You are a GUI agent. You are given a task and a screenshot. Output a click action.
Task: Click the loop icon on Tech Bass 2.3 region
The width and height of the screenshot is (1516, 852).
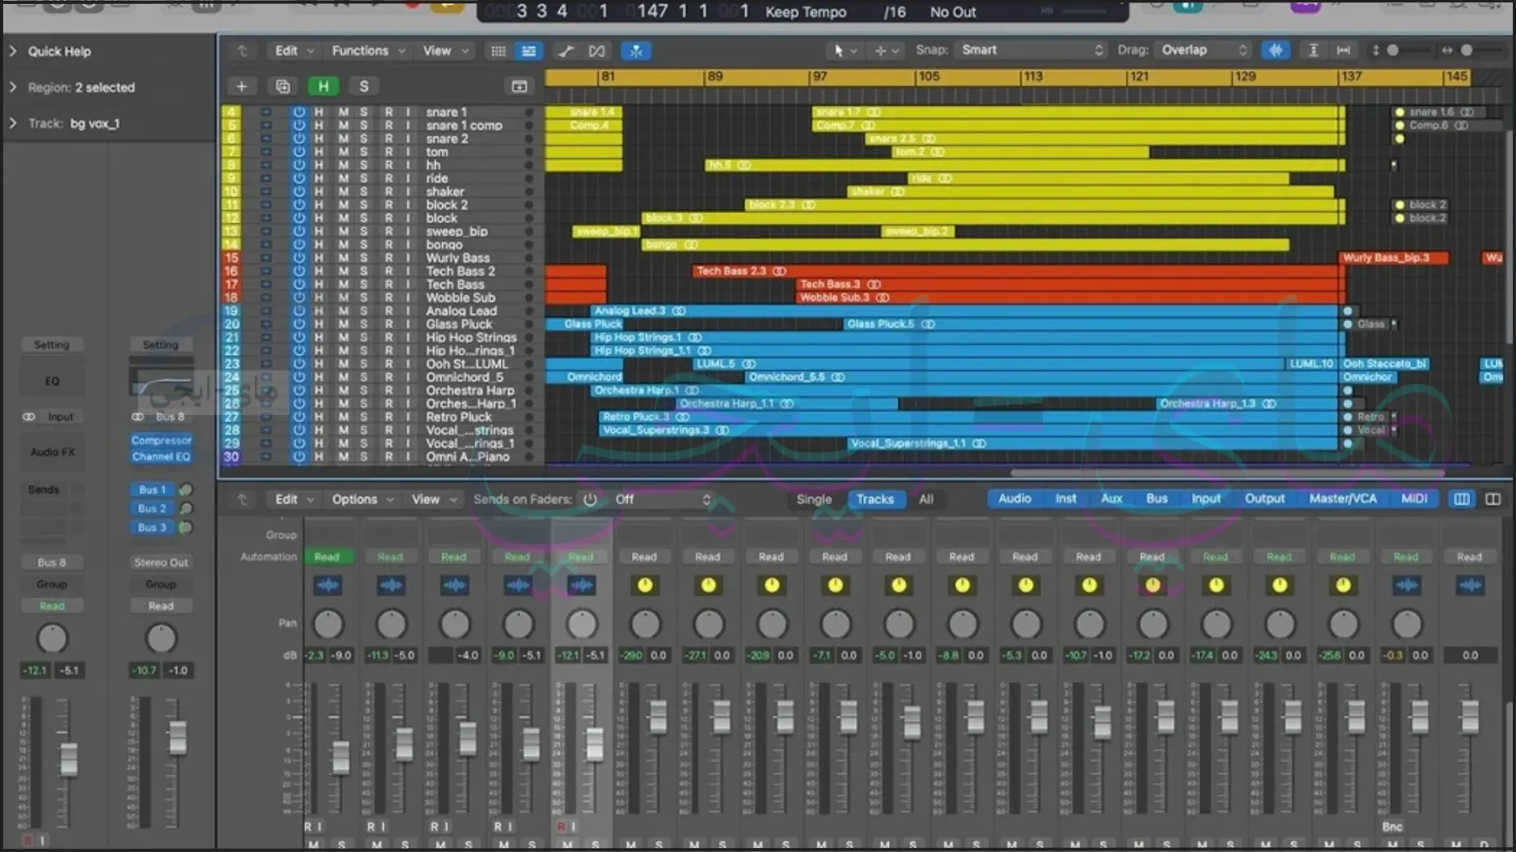[x=779, y=271]
